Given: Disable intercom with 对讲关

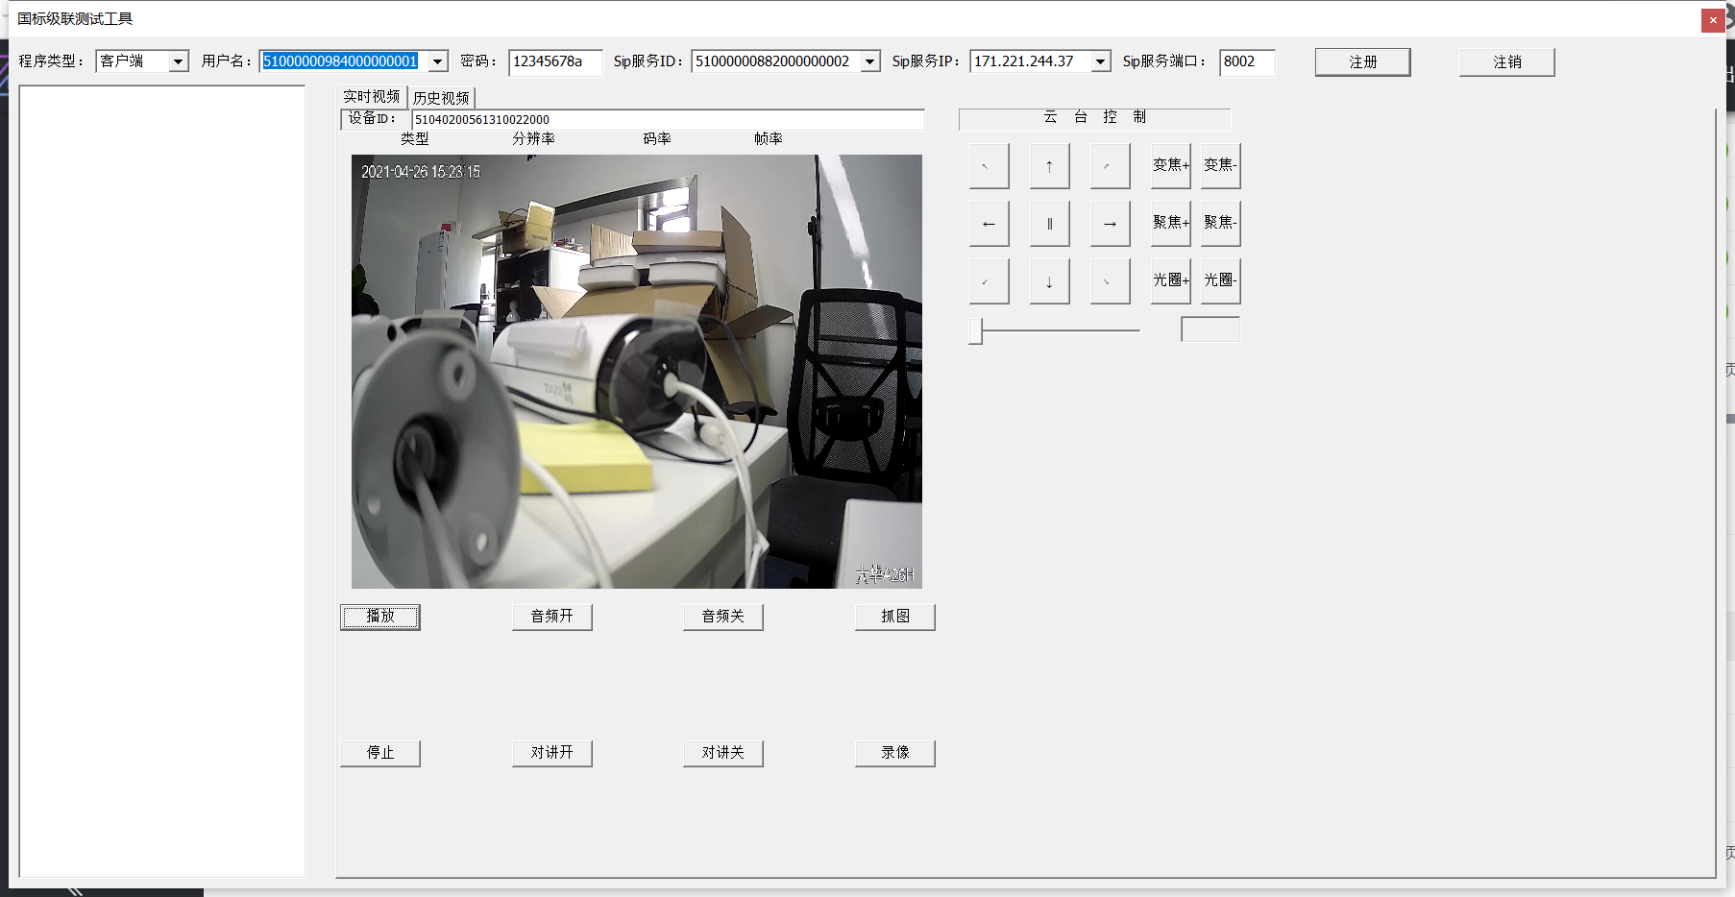Looking at the screenshot, I should [x=723, y=753].
